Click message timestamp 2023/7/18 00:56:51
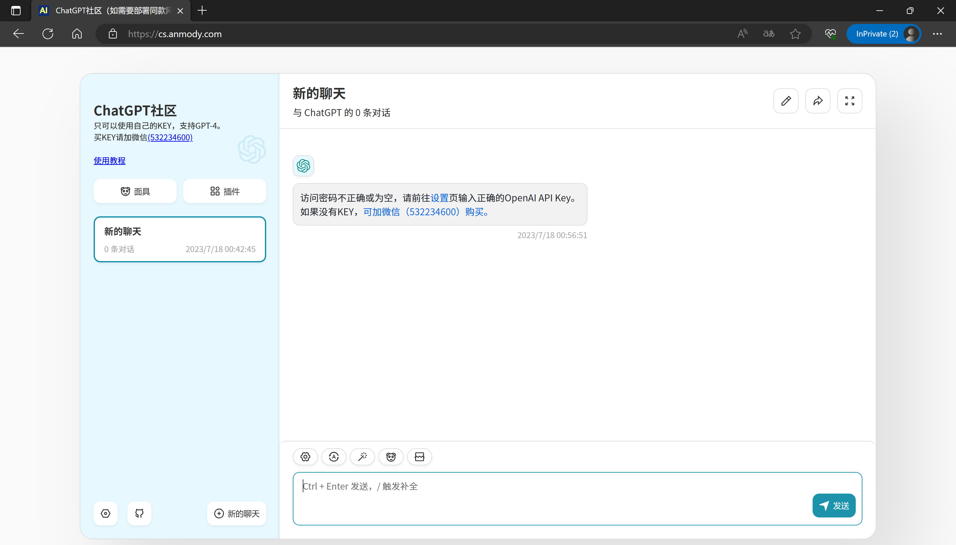Screen dimensions: 956x545 pos(552,235)
